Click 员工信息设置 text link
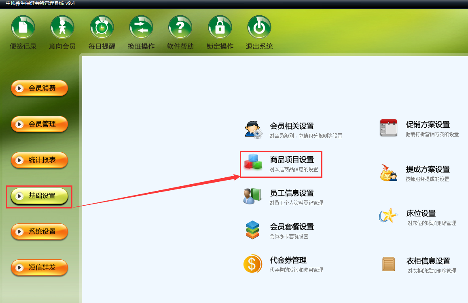Screen dimensions: 468x303 (292, 193)
